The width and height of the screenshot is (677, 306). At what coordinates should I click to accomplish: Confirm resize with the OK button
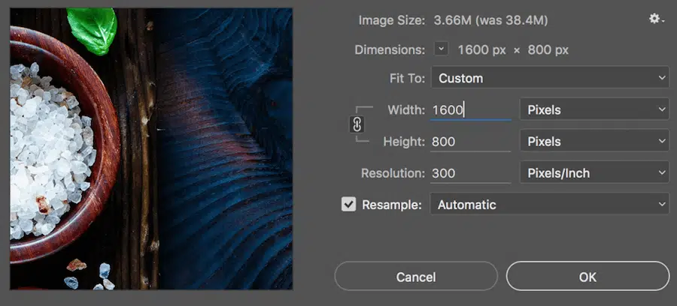(x=587, y=277)
